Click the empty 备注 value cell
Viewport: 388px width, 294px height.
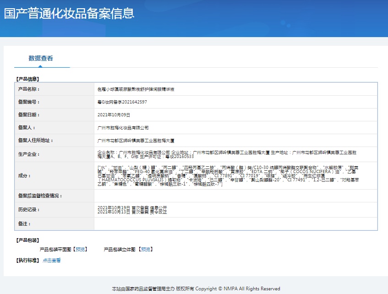tap(235, 223)
